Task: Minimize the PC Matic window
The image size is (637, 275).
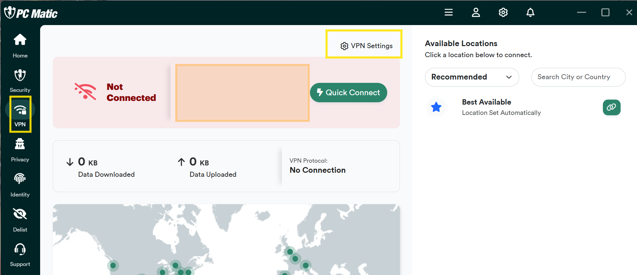Action: click(581, 12)
